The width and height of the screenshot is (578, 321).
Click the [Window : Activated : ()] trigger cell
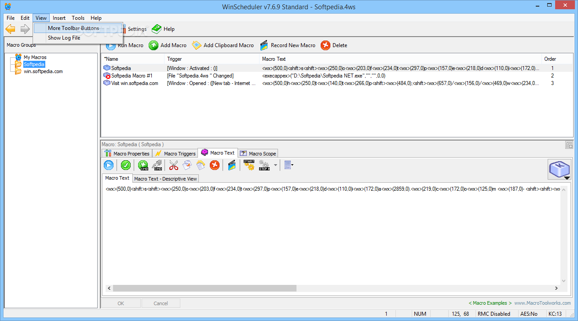pyautogui.click(x=192, y=68)
